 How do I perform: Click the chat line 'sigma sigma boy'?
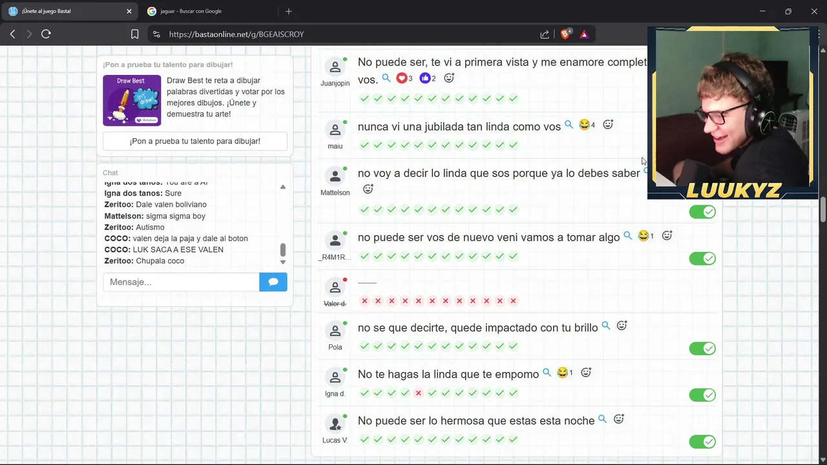point(176,216)
